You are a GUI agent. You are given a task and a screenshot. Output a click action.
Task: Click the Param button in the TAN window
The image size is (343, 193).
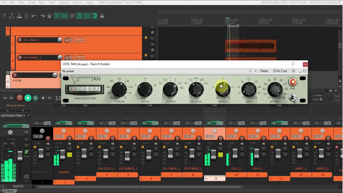[264, 71]
